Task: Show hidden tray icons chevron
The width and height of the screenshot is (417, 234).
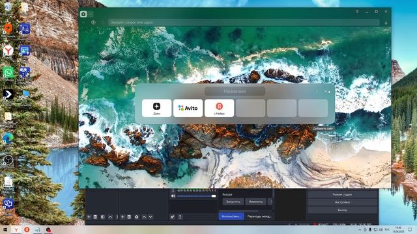Action: coord(360,229)
